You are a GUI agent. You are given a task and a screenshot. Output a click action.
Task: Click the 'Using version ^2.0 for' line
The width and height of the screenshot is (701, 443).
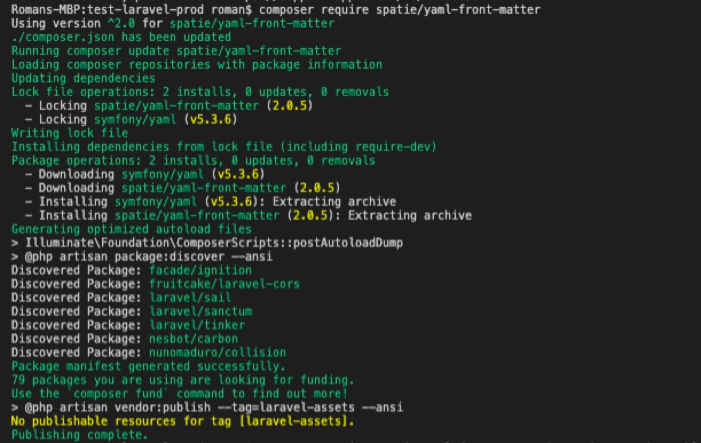[173, 23]
